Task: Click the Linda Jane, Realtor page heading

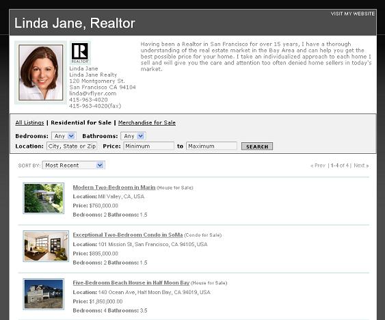Action: 75,23
